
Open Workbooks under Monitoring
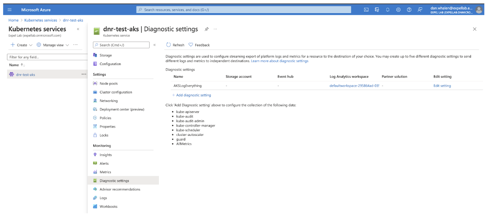pos(108,206)
